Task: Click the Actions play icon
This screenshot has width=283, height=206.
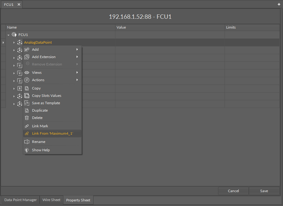Action: (27, 80)
